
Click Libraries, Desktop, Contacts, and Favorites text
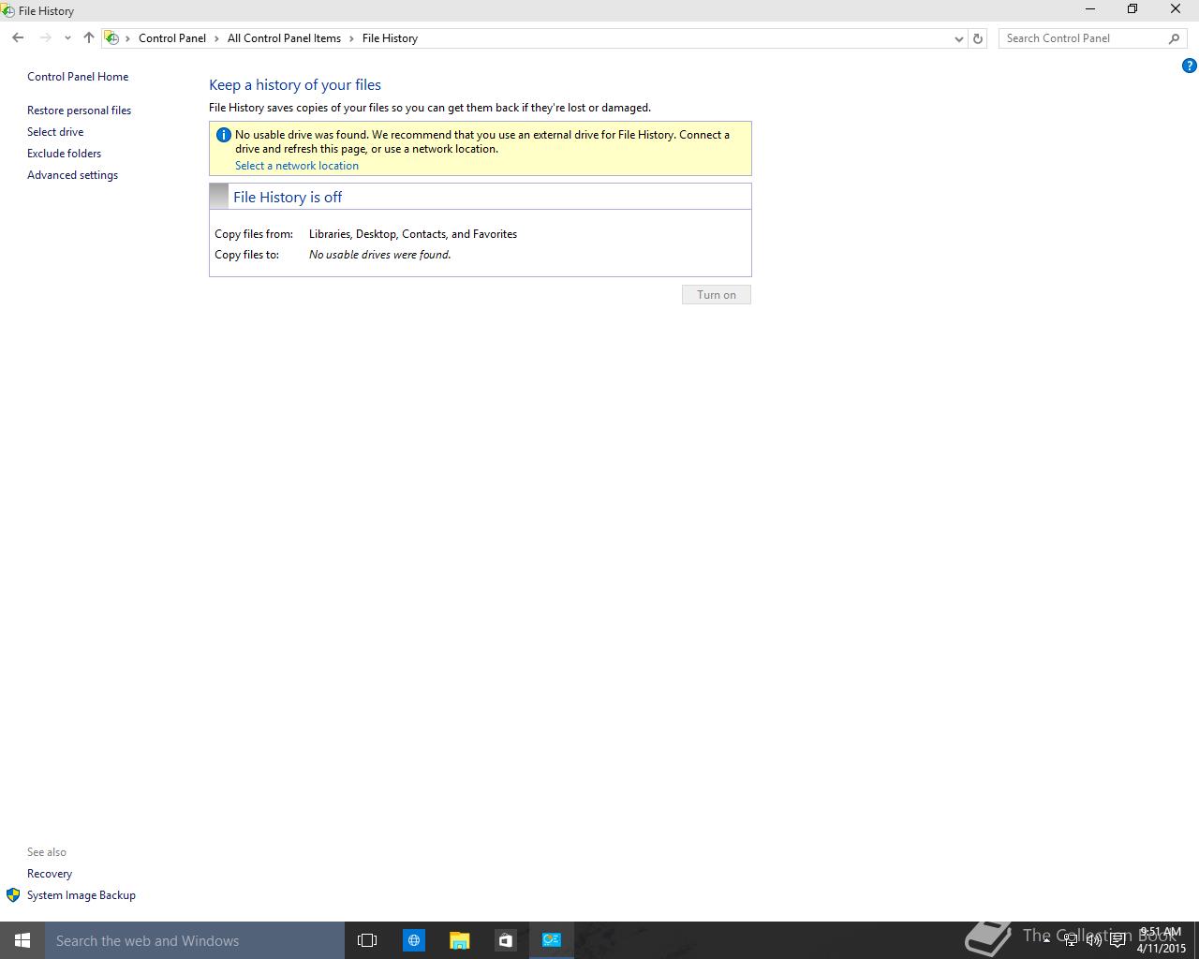[x=413, y=234]
